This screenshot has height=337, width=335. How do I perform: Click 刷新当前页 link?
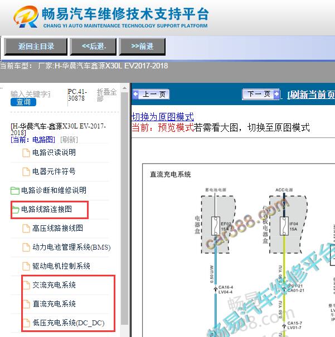(311, 95)
